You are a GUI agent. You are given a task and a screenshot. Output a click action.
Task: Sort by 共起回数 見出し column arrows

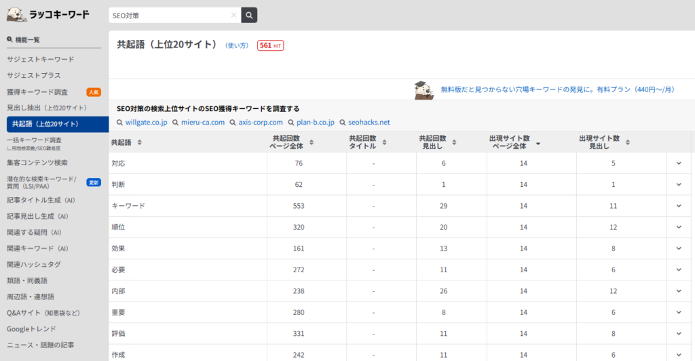click(x=454, y=142)
